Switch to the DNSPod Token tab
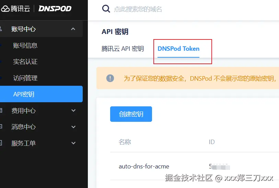 pyautogui.click(x=178, y=49)
